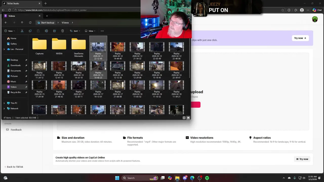Share the selected file
The height and width of the screenshot is (182, 324).
click(x=54, y=31)
